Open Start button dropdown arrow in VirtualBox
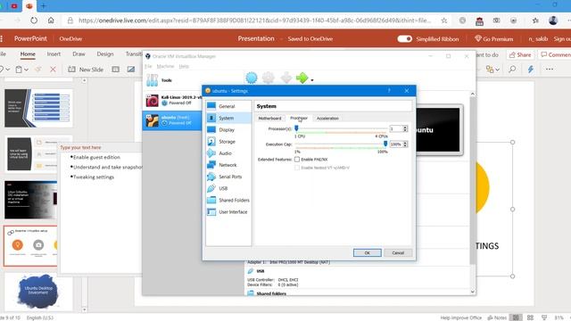 [x=312, y=80]
